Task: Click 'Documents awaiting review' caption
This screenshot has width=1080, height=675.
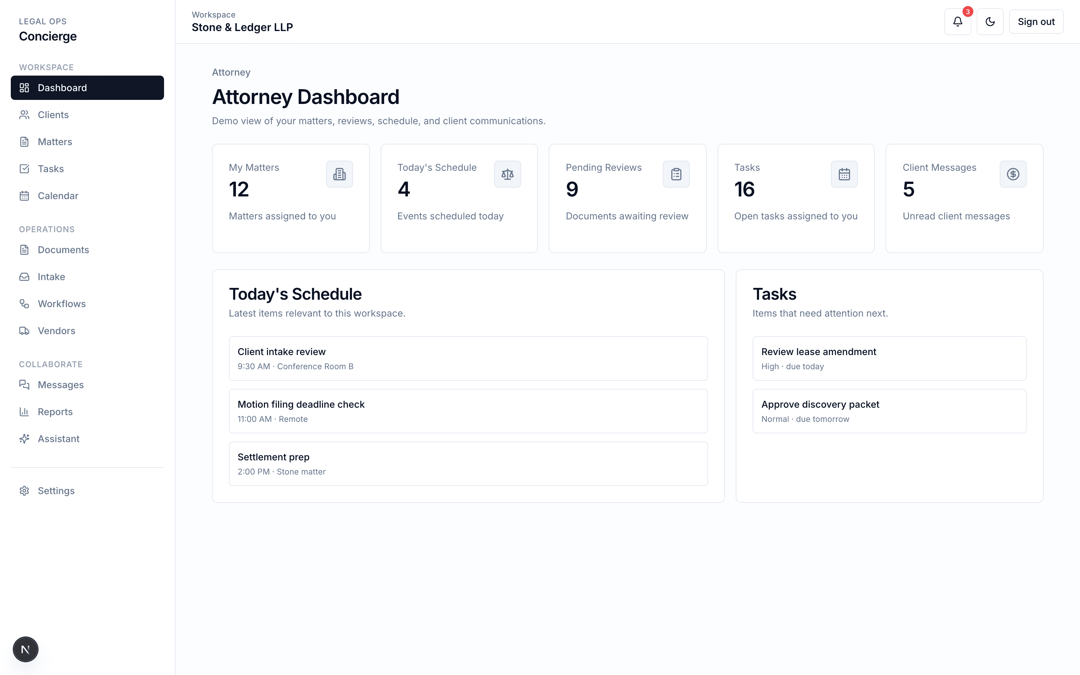Action: 627,216
